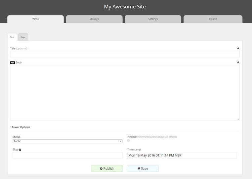Click the Title input field
252x179 pixels.
click(x=125, y=54)
